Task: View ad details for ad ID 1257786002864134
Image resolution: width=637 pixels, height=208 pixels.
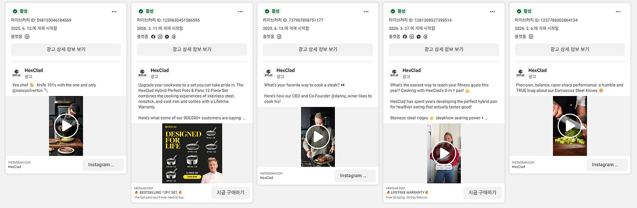Action: [570, 49]
